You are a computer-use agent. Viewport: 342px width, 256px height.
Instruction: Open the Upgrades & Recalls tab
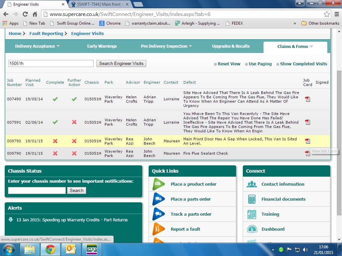tap(231, 46)
